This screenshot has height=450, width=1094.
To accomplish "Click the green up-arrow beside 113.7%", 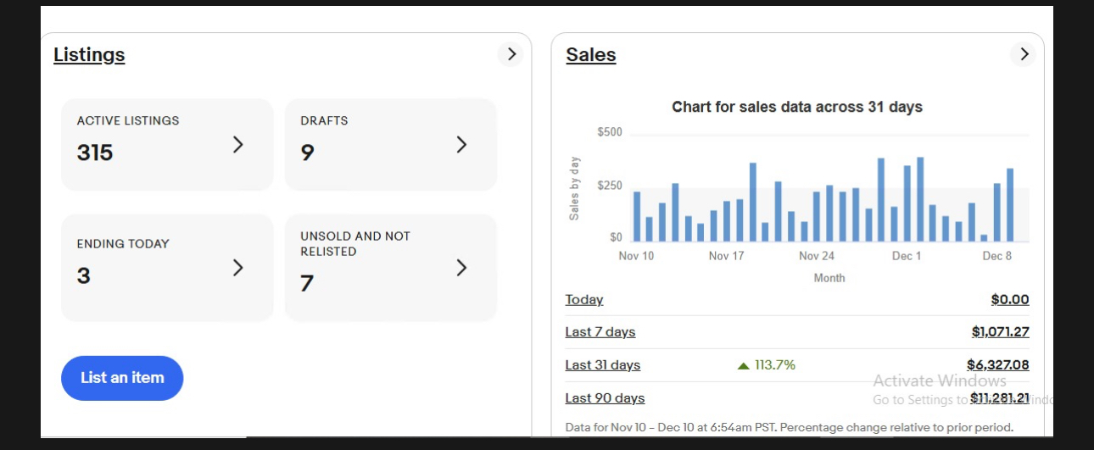I will tap(743, 365).
